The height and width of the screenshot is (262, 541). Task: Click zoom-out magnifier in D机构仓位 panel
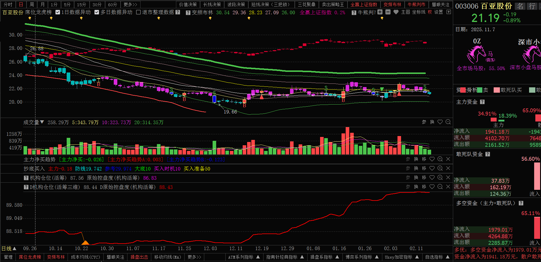(440, 187)
